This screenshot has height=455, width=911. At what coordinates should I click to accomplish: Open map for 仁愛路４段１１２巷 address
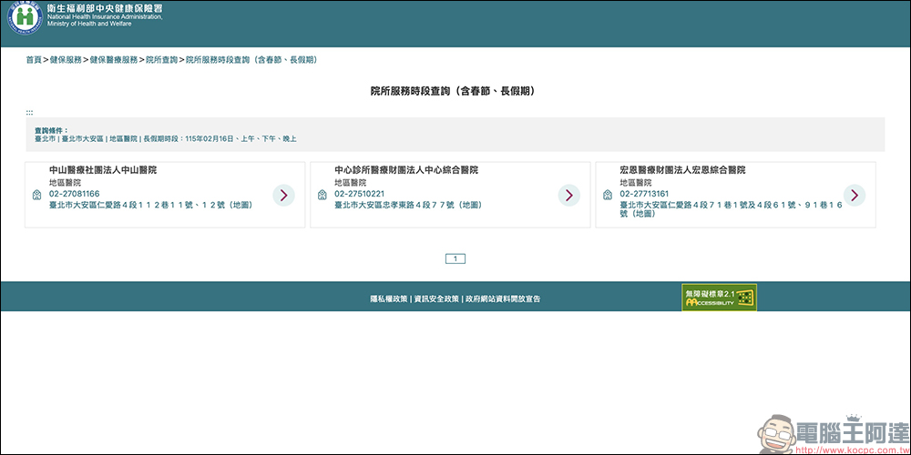[151, 205]
